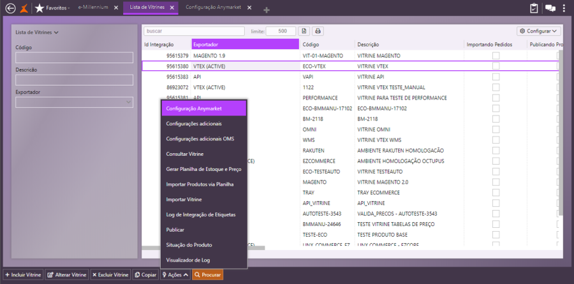This screenshot has width=574, height=284.
Task: Click the AUTOTESTE-3543 code cell
Action: pos(323,214)
